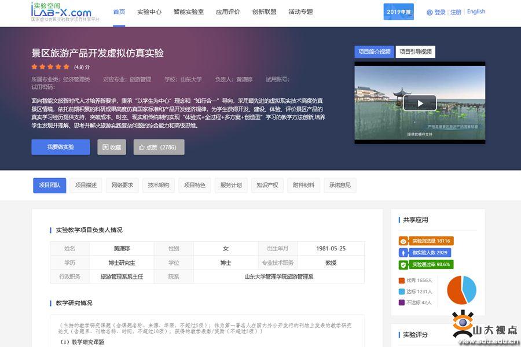The image size is (521, 347).
Task: Switch language to English
Action: click(x=476, y=12)
